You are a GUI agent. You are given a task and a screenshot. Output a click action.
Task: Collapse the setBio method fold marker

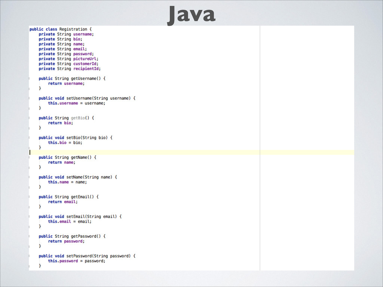tap(30, 138)
